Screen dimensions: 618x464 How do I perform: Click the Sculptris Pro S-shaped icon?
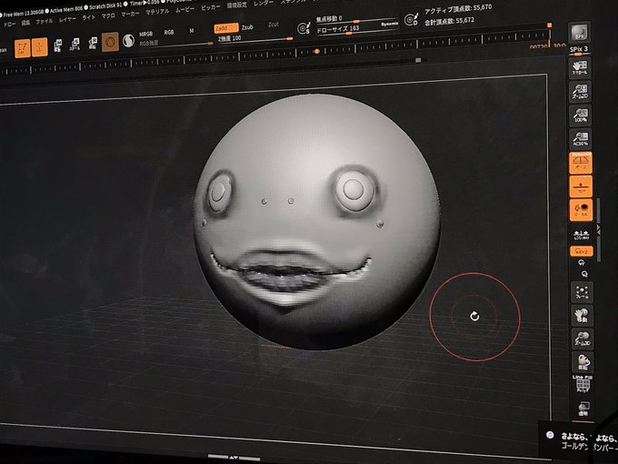coord(128,40)
